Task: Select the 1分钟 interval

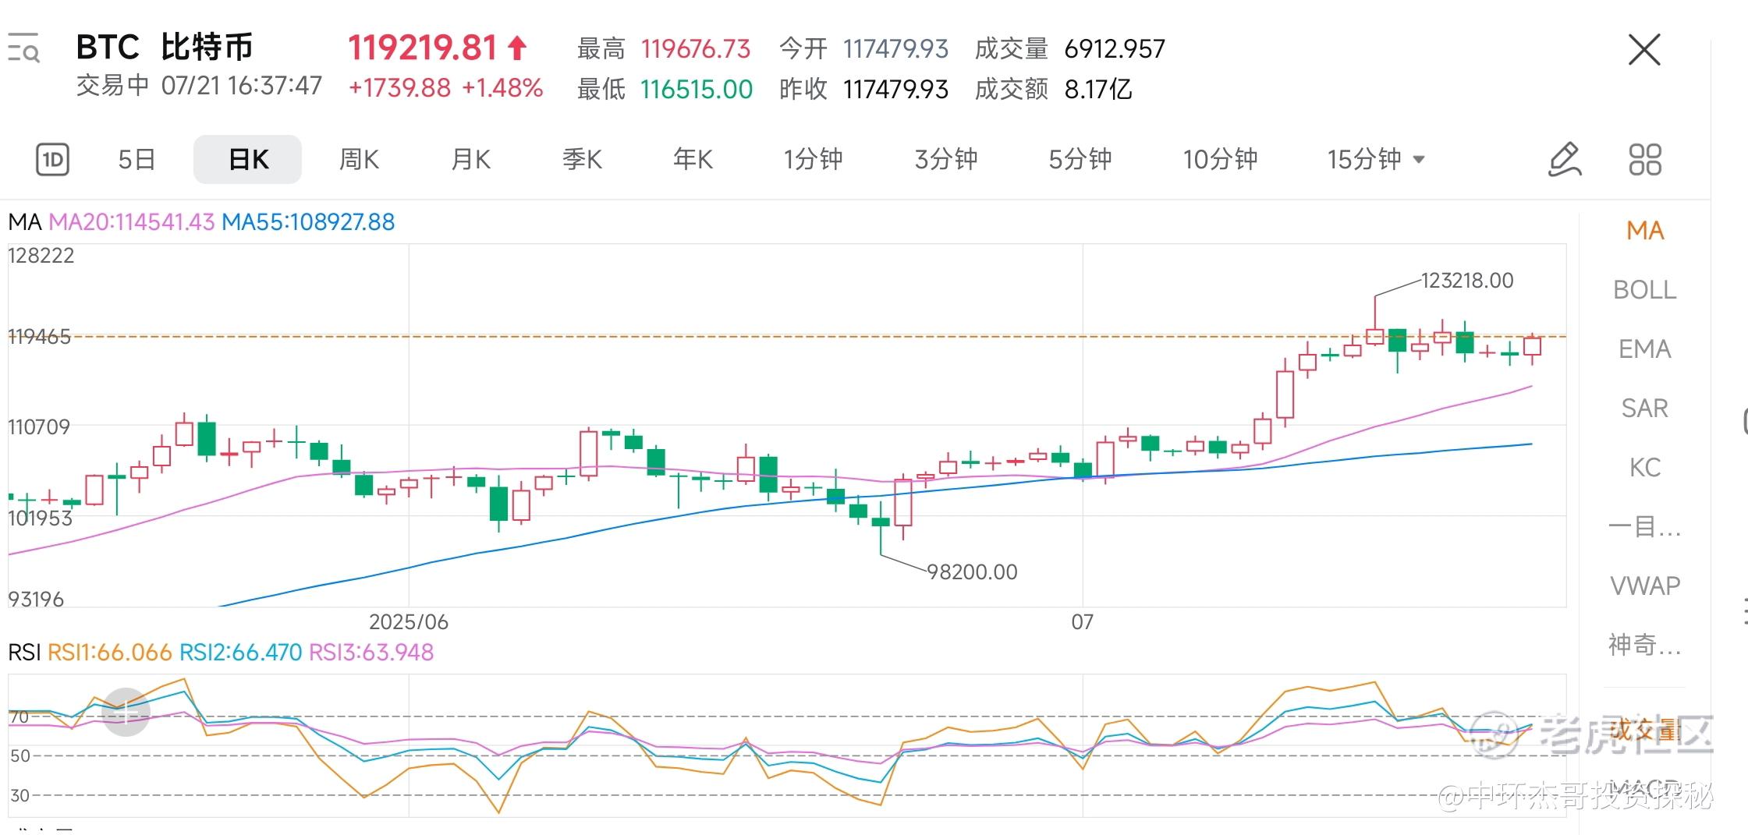Action: pyautogui.click(x=813, y=160)
